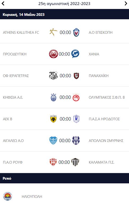Open the ATHENS KALLITHEA FC team link
129x205 pixels.
[x=21, y=32]
